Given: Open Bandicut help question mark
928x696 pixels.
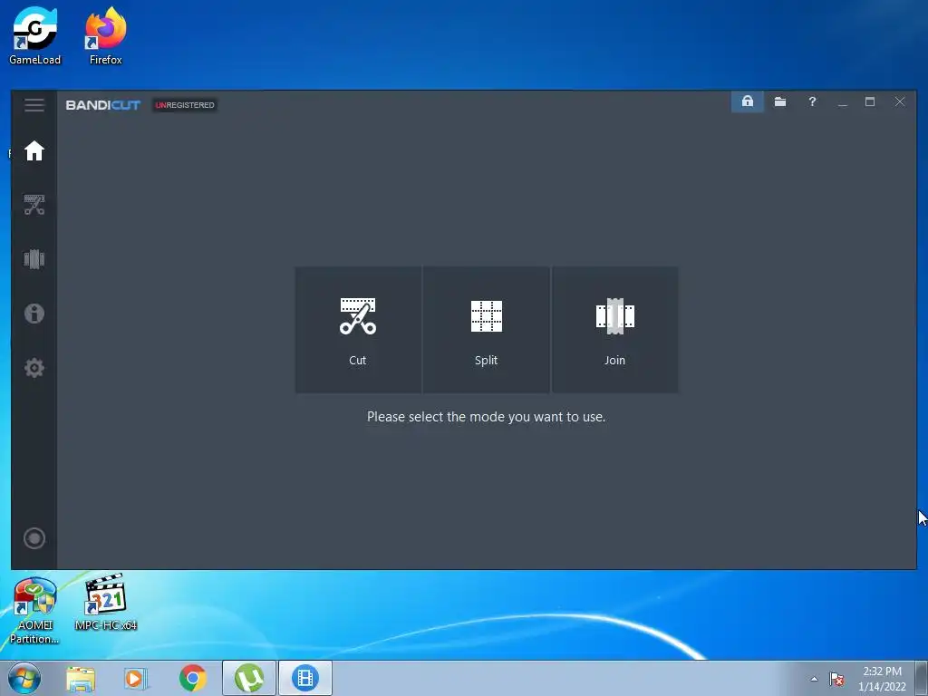Looking at the screenshot, I should 812,101.
